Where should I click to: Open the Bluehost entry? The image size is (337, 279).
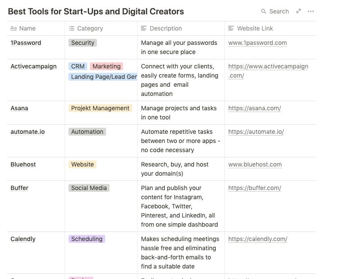23,164
